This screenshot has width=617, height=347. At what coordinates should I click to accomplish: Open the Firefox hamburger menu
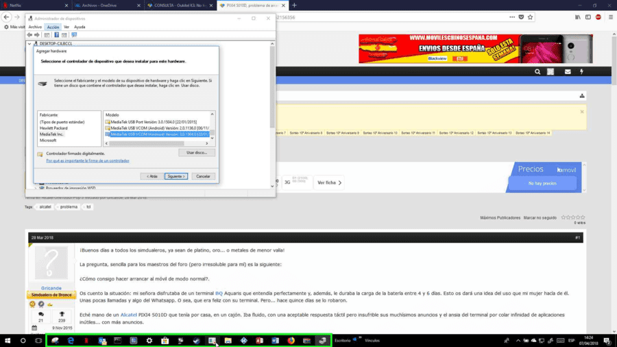[611, 17]
